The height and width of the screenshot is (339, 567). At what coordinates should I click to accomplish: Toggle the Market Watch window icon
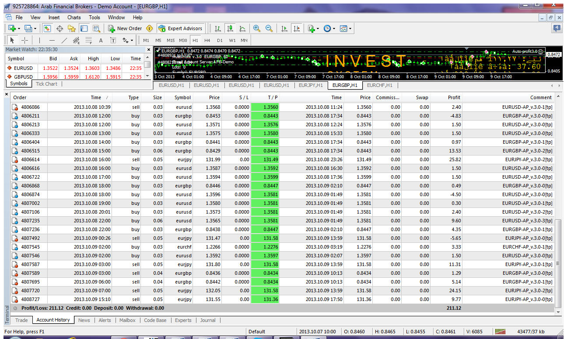tap(47, 28)
